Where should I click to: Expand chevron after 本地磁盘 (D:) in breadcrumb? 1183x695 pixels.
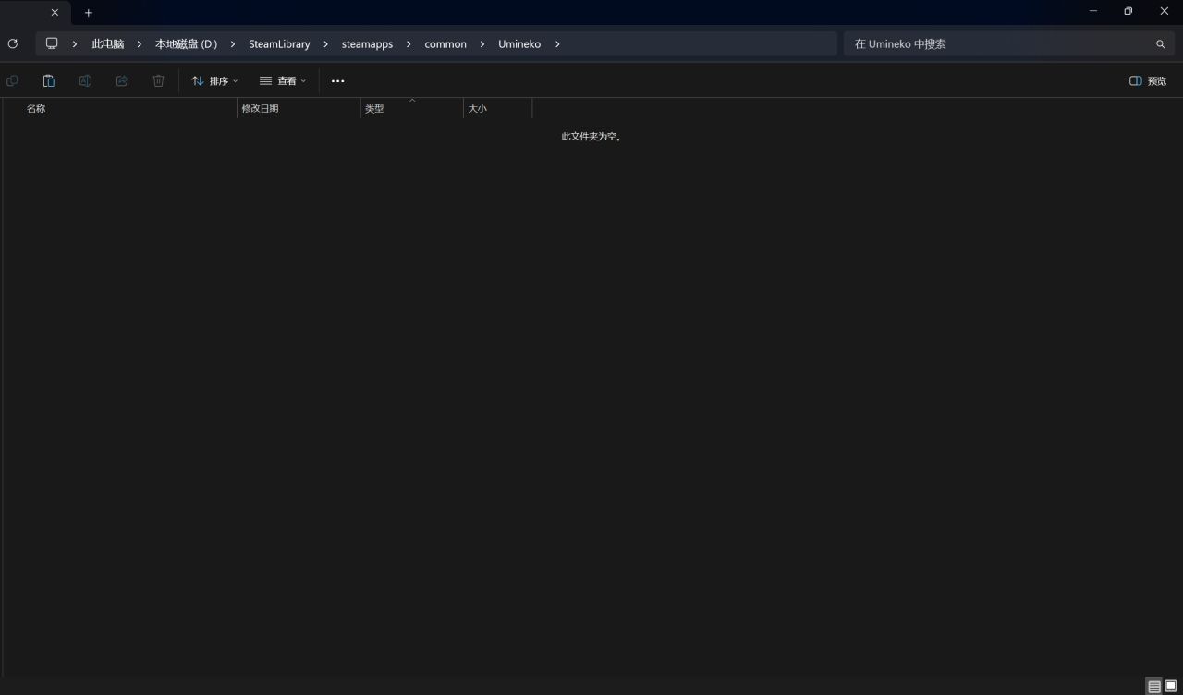[232, 43]
